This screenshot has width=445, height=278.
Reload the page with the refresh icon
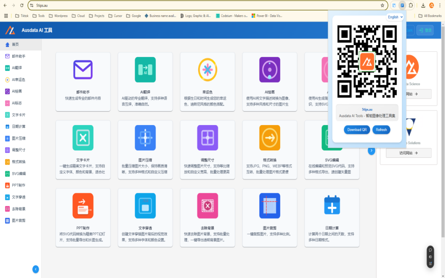22,5
